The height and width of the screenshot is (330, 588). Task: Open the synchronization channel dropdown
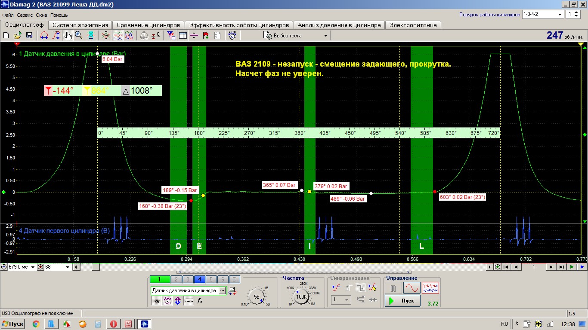coord(341,300)
